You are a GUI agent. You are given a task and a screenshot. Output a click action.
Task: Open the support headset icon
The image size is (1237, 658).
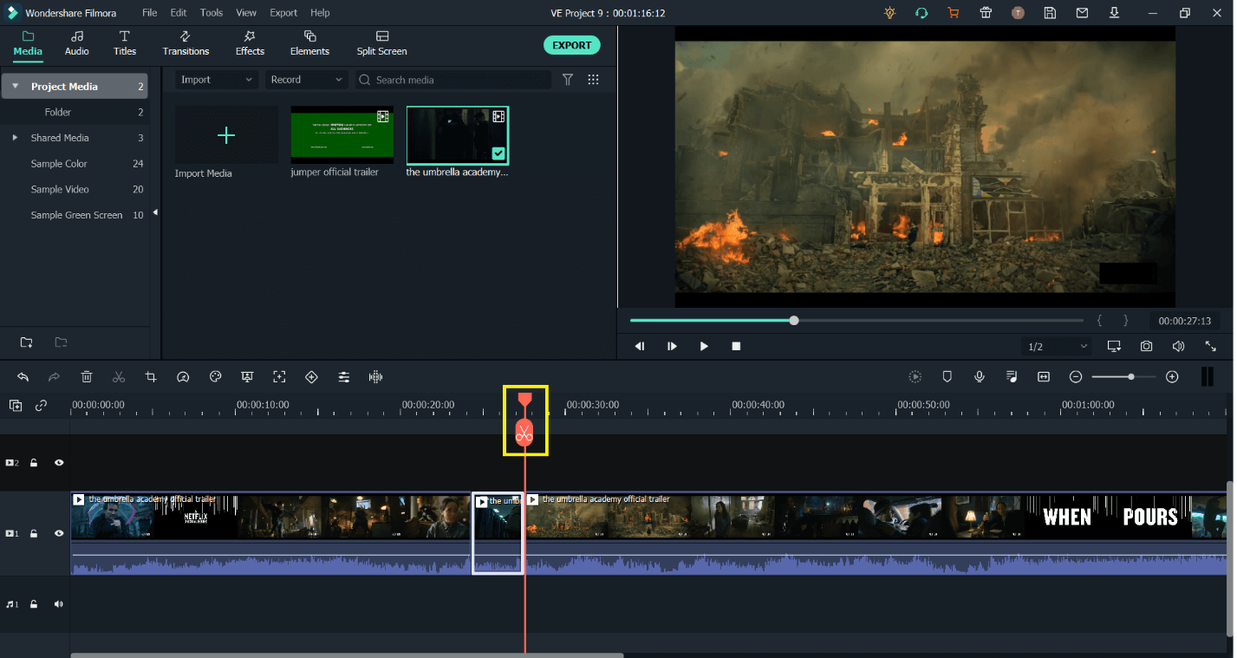pyautogui.click(x=921, y=13)
